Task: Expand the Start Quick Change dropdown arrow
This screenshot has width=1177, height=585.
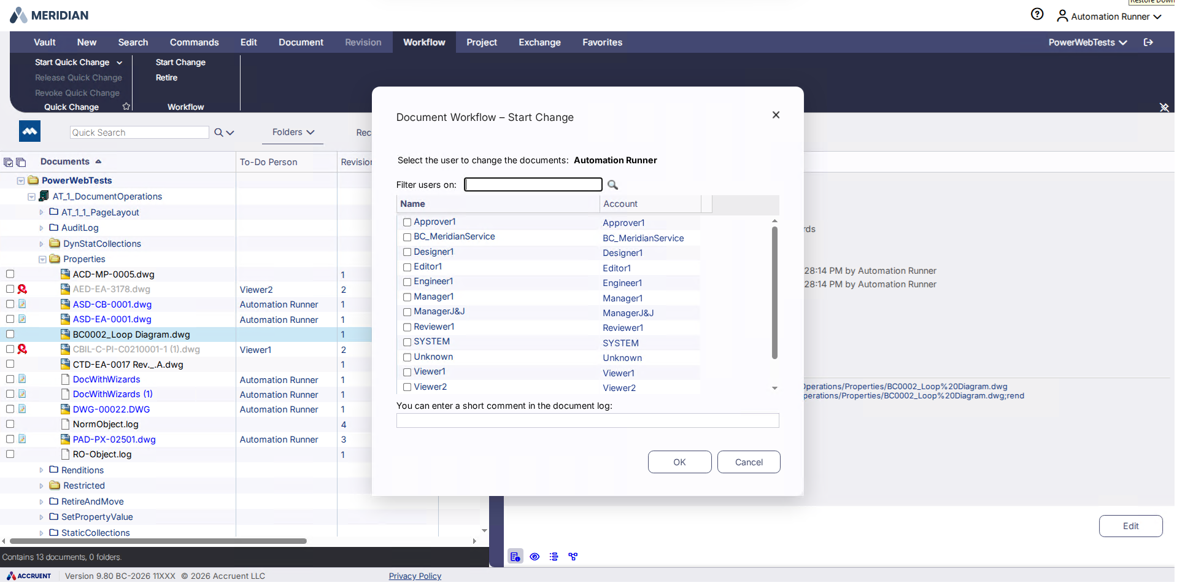Action: [119, 63]
